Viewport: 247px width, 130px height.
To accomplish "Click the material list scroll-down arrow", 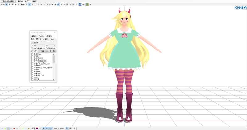I will pos(54,79).
